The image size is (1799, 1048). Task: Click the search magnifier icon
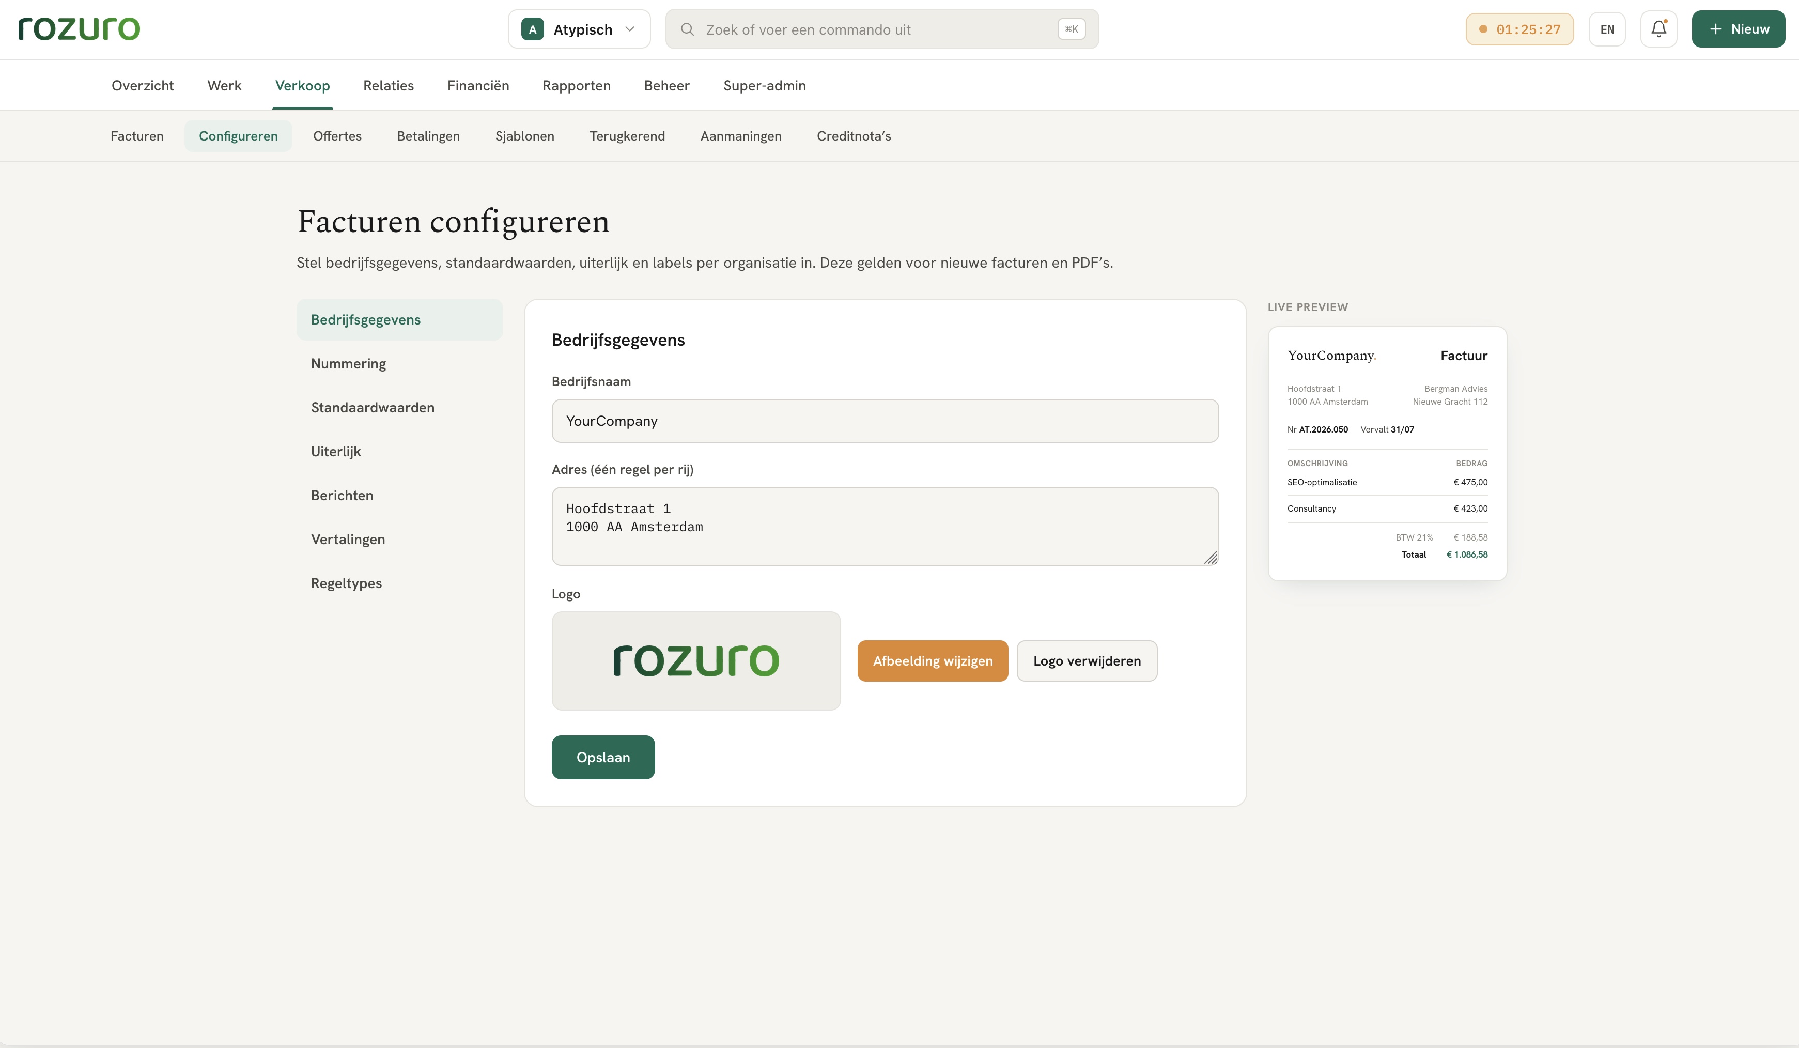tap(687, 29)
